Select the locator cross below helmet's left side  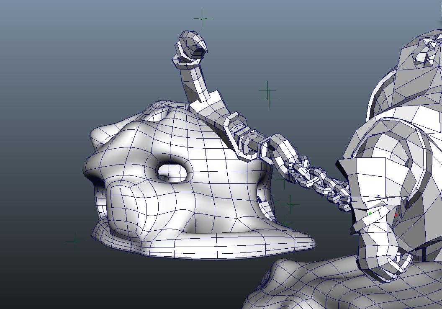(75, 241)
